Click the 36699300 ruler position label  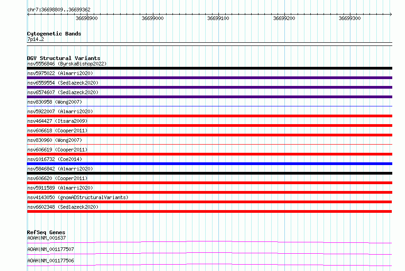pos(350,18)
